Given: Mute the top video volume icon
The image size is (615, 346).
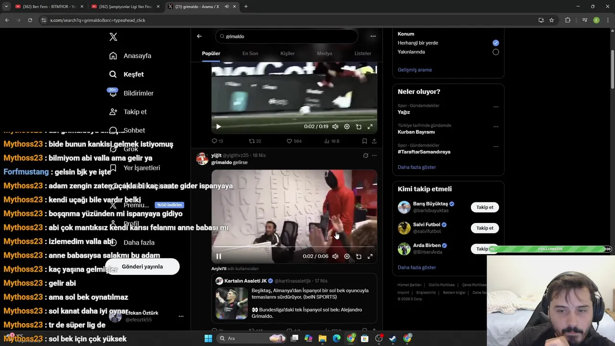Looking at the screenshot, I should 335,127.
